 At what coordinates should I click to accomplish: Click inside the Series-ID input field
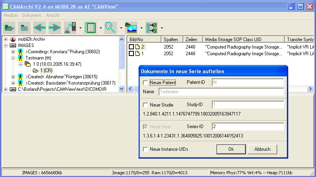(x=248, y=126)
